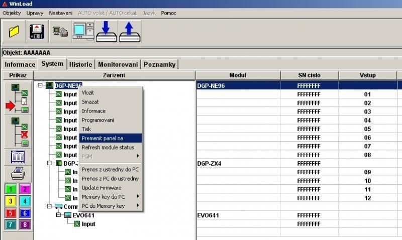Click the remove module icon with red X
The height and width of the screenshot is (240, 402).
(18, 132)
